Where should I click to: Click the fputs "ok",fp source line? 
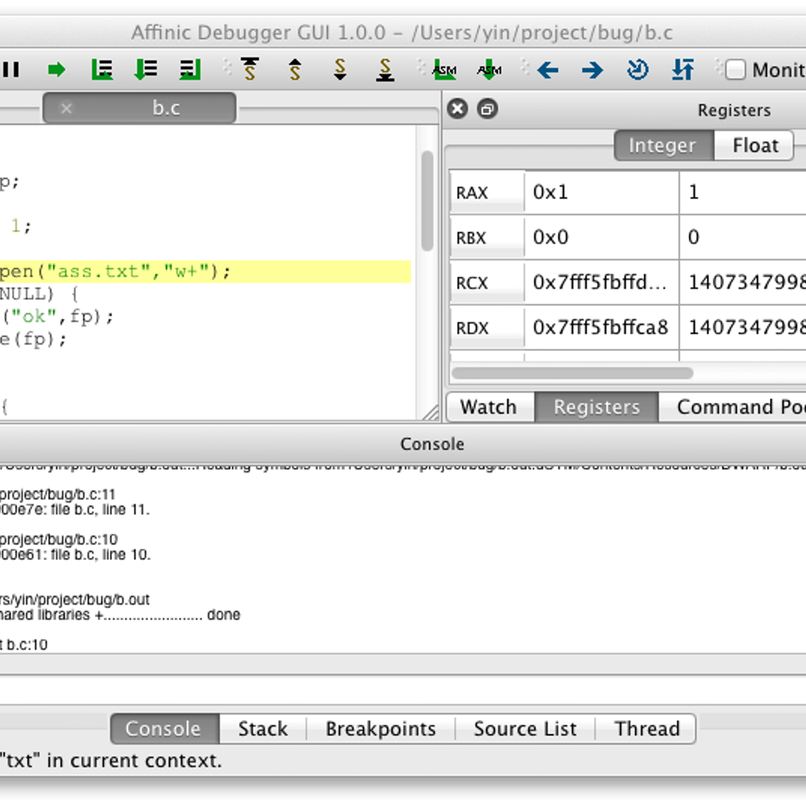tap(57, 317)
